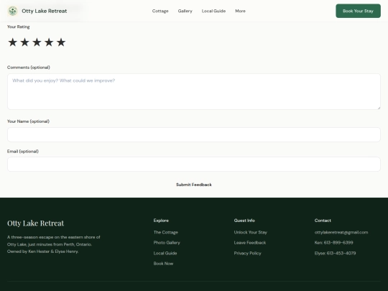
Task: Click the Otty Lake Retreat header title
Action: click(x=45, y=11)
